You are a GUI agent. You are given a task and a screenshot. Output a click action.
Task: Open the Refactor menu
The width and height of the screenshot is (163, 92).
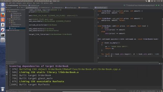click(x=29, y=3)
